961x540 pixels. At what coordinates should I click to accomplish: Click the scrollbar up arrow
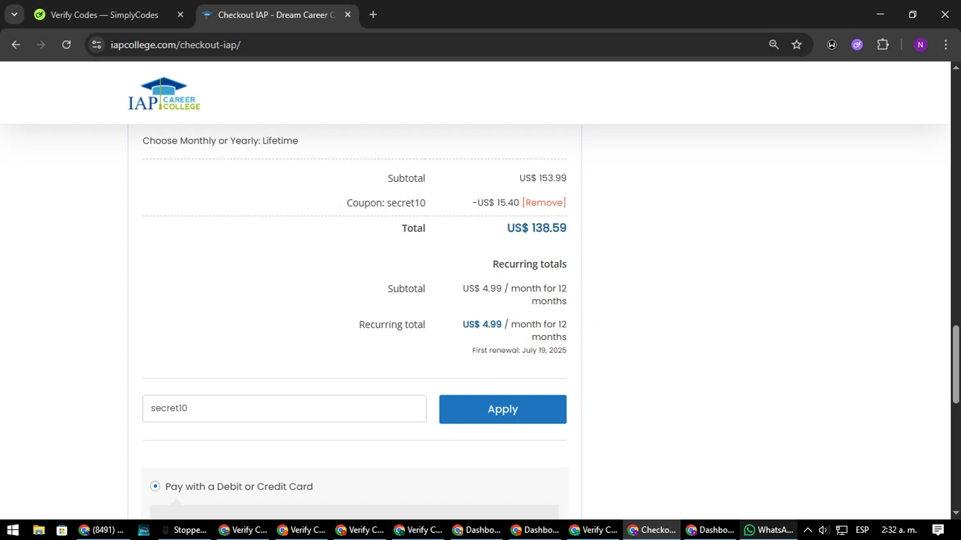coord(956,67)
